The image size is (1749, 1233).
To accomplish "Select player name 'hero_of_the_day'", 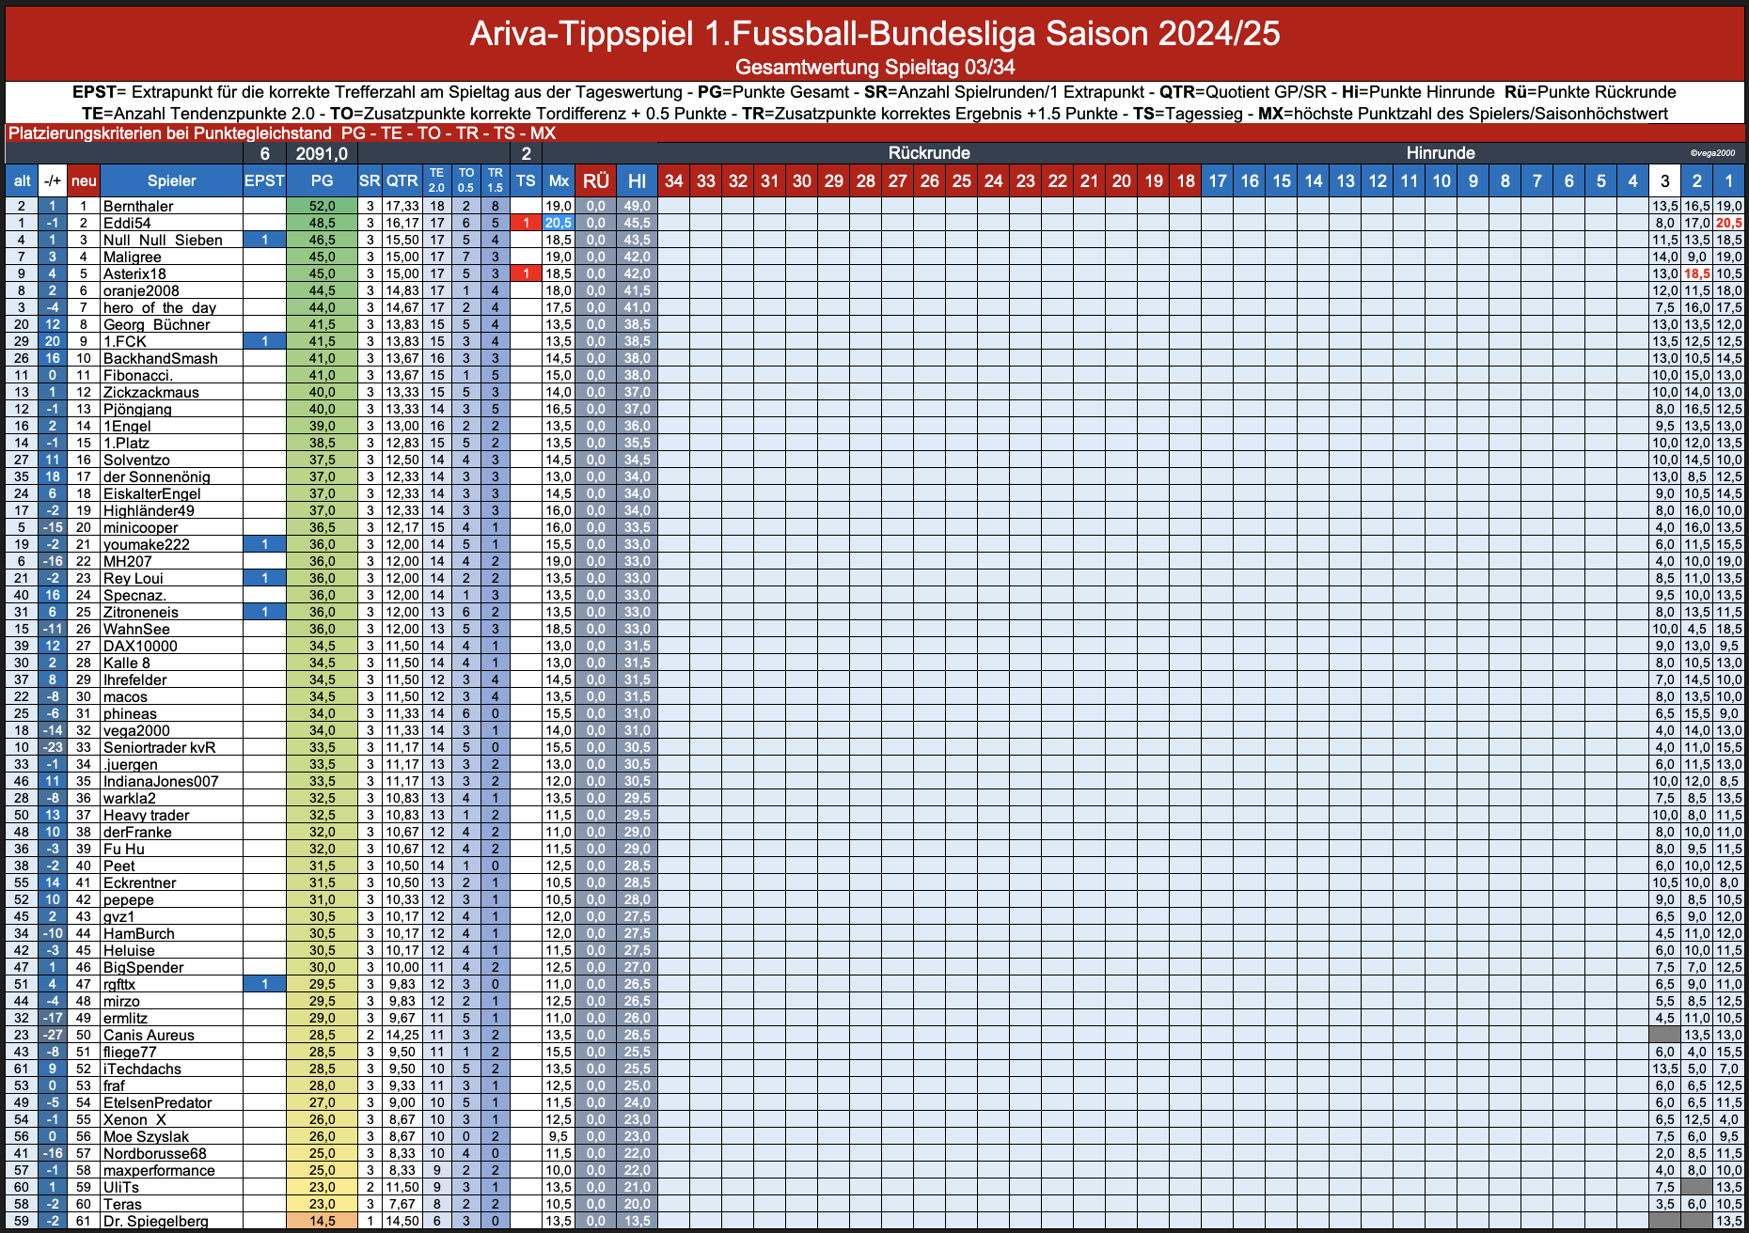I will click(160, 307).
